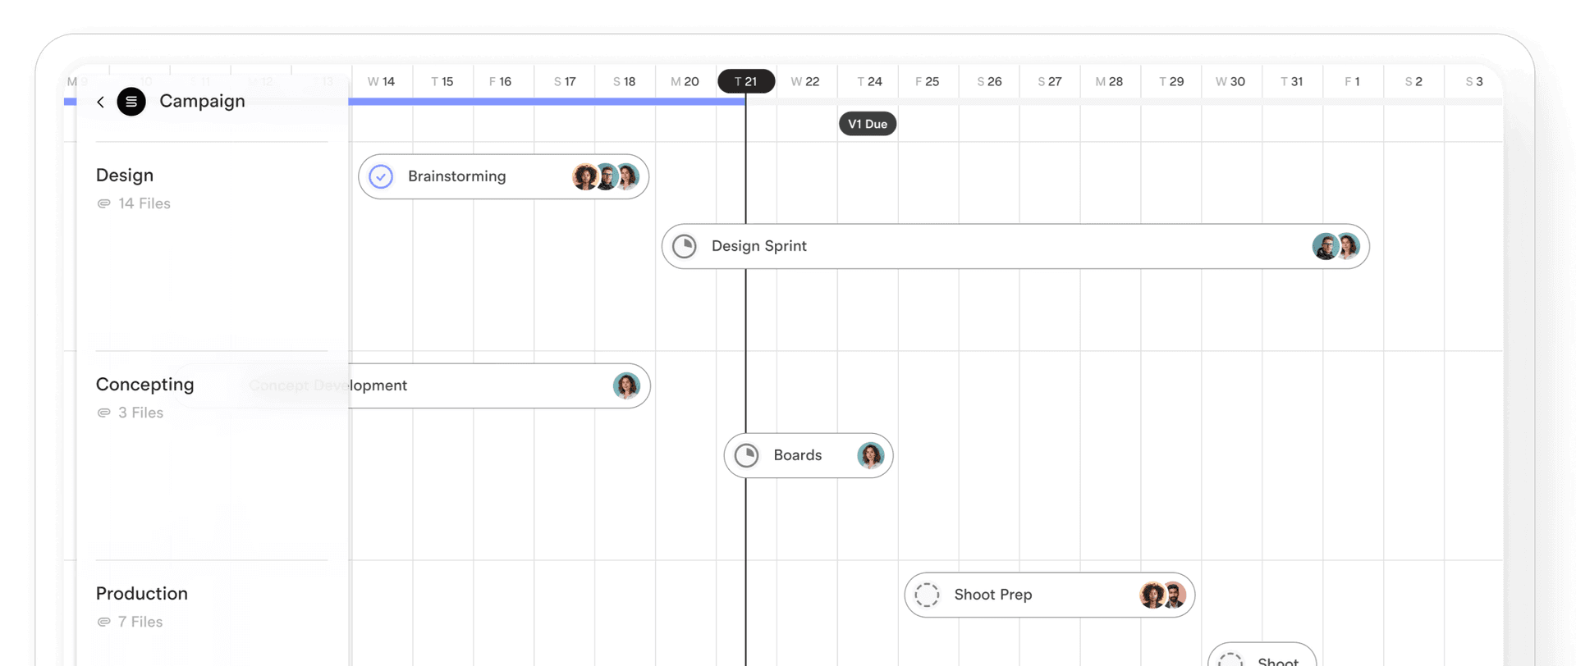1576x666 pixels.
Task: Click the Campaign title text
Action: pyautogui.click(x=202, y=101)
